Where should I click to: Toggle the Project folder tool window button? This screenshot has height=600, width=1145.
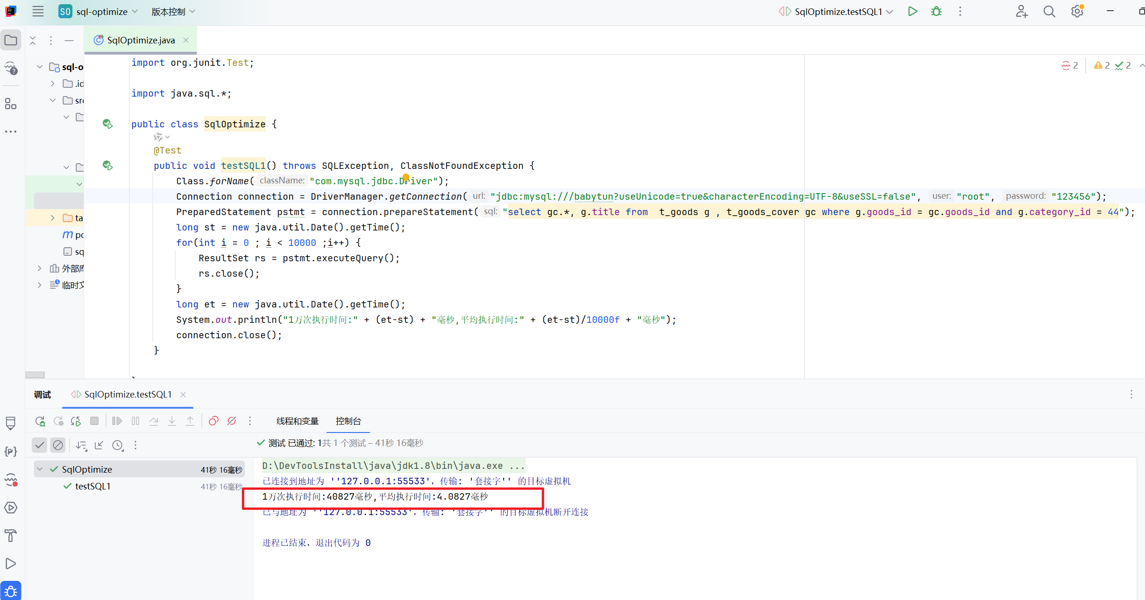pyautogui.click(x=11, y=41)
